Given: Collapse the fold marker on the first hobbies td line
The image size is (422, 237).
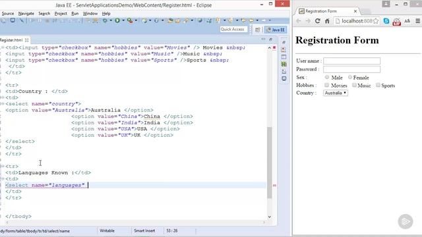Looking at the screenshot, I should click(2, 47).
